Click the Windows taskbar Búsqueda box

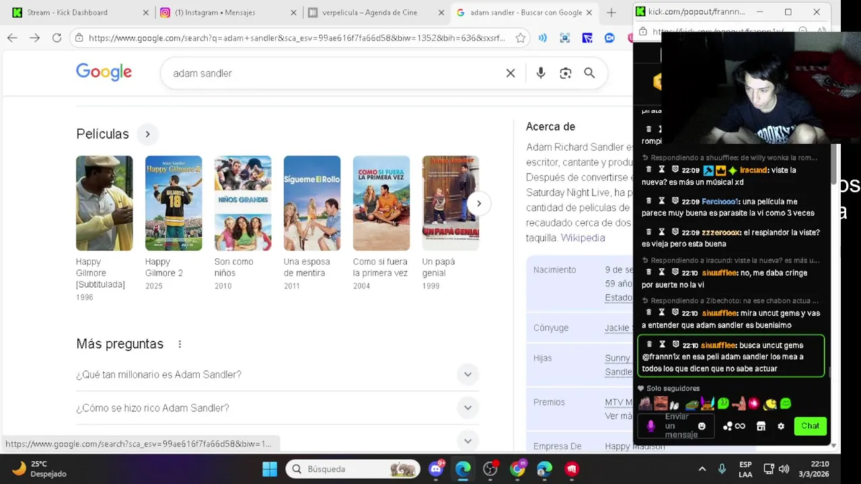[352, 469]
